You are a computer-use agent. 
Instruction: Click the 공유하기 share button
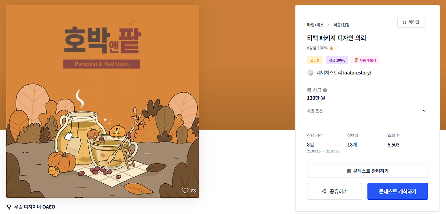[334, 191]
